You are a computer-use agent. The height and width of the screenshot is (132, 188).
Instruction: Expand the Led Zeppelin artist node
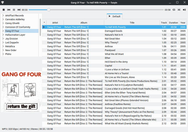(3, 43)
